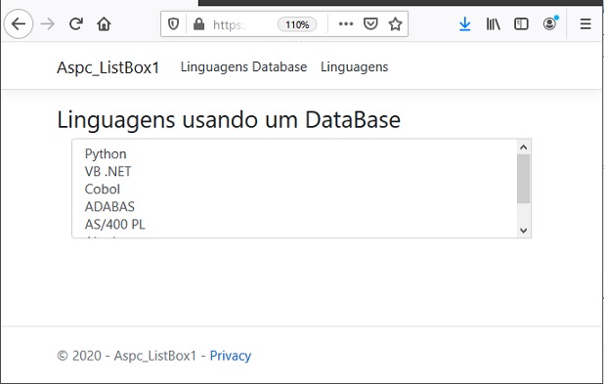The height and width of the screenshot is (384, 605).
Task: Show downloads progress arrow
Action: point(465,24)
